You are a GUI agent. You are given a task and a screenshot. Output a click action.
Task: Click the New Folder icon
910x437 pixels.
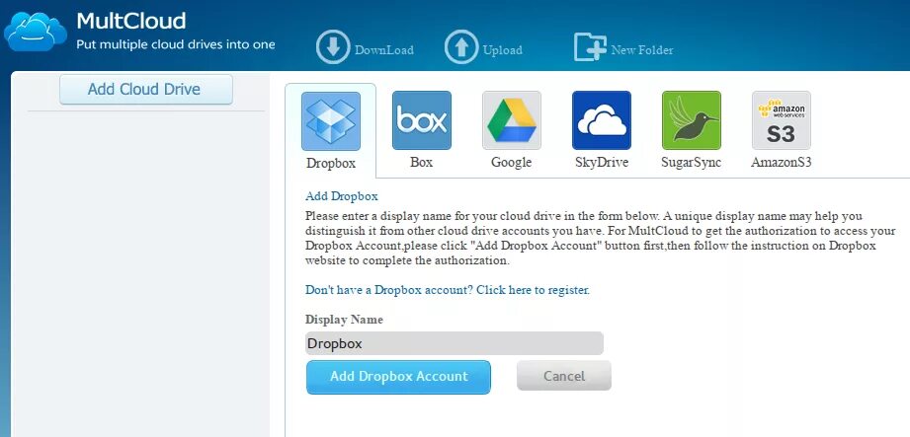click(x=590, y=47)
